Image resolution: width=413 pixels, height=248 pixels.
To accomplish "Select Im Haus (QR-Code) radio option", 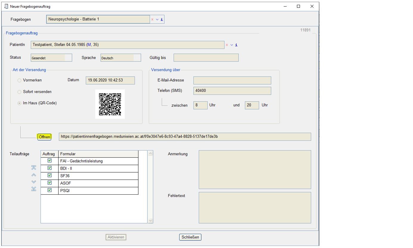I will pyautogui.click(x=20, y=103).
